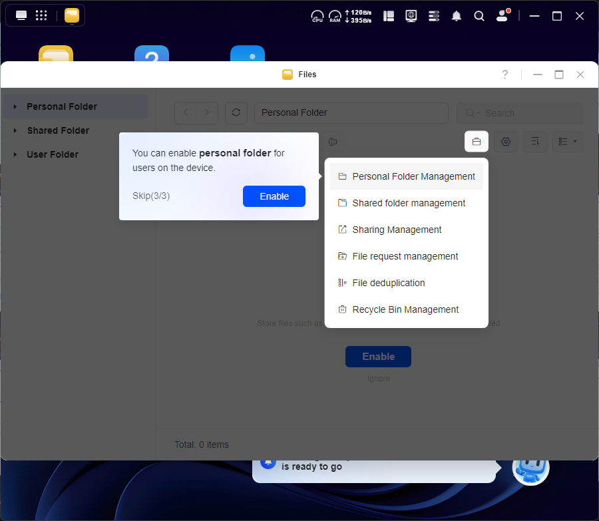Viewport: 599px width, 521px height.
Task: Click Skip(3/3) to dismiss the tip
Action: (151, 196)
